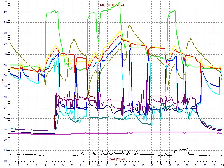Click hour 22 on the time axis

204,165
